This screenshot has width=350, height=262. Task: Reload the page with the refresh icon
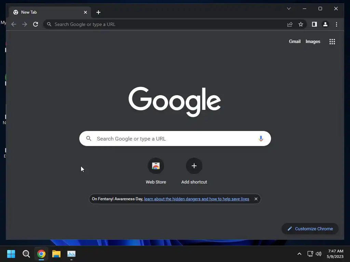click(36, 24)
